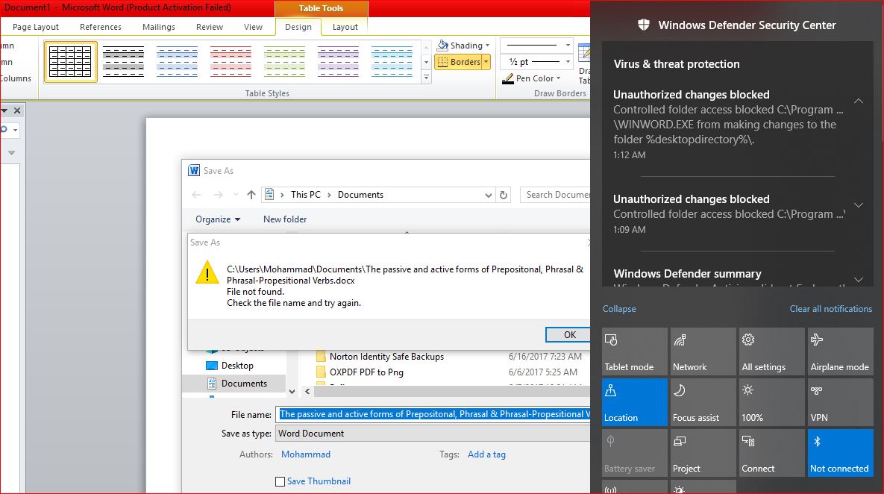Check the Save Thumbnail checkbox

coord(280,481)
